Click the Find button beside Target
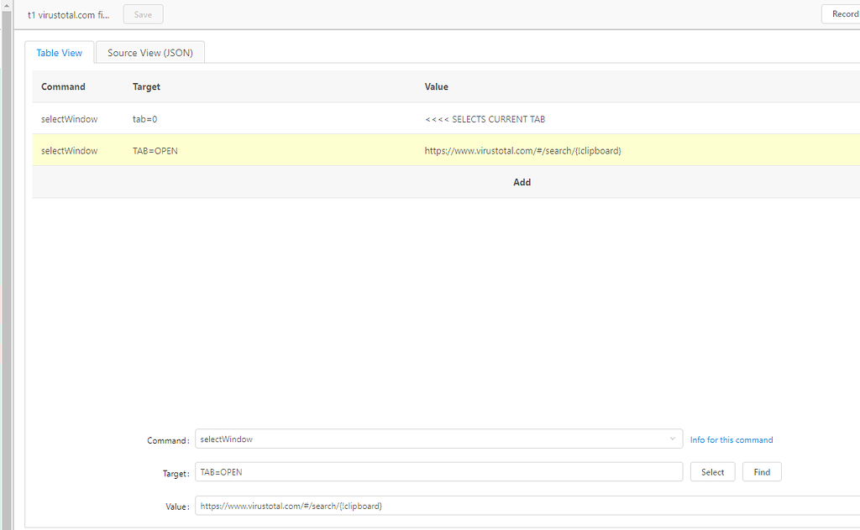 (x=762, y=472)
